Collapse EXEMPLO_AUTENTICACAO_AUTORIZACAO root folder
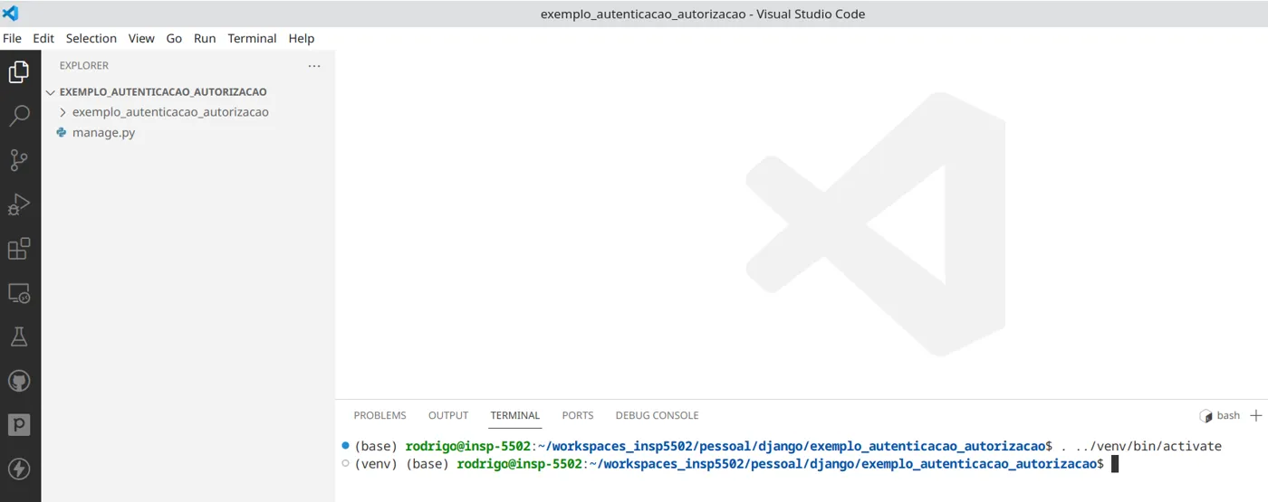This screenshot has width=1268, height=502. click(x=163, y=91)
